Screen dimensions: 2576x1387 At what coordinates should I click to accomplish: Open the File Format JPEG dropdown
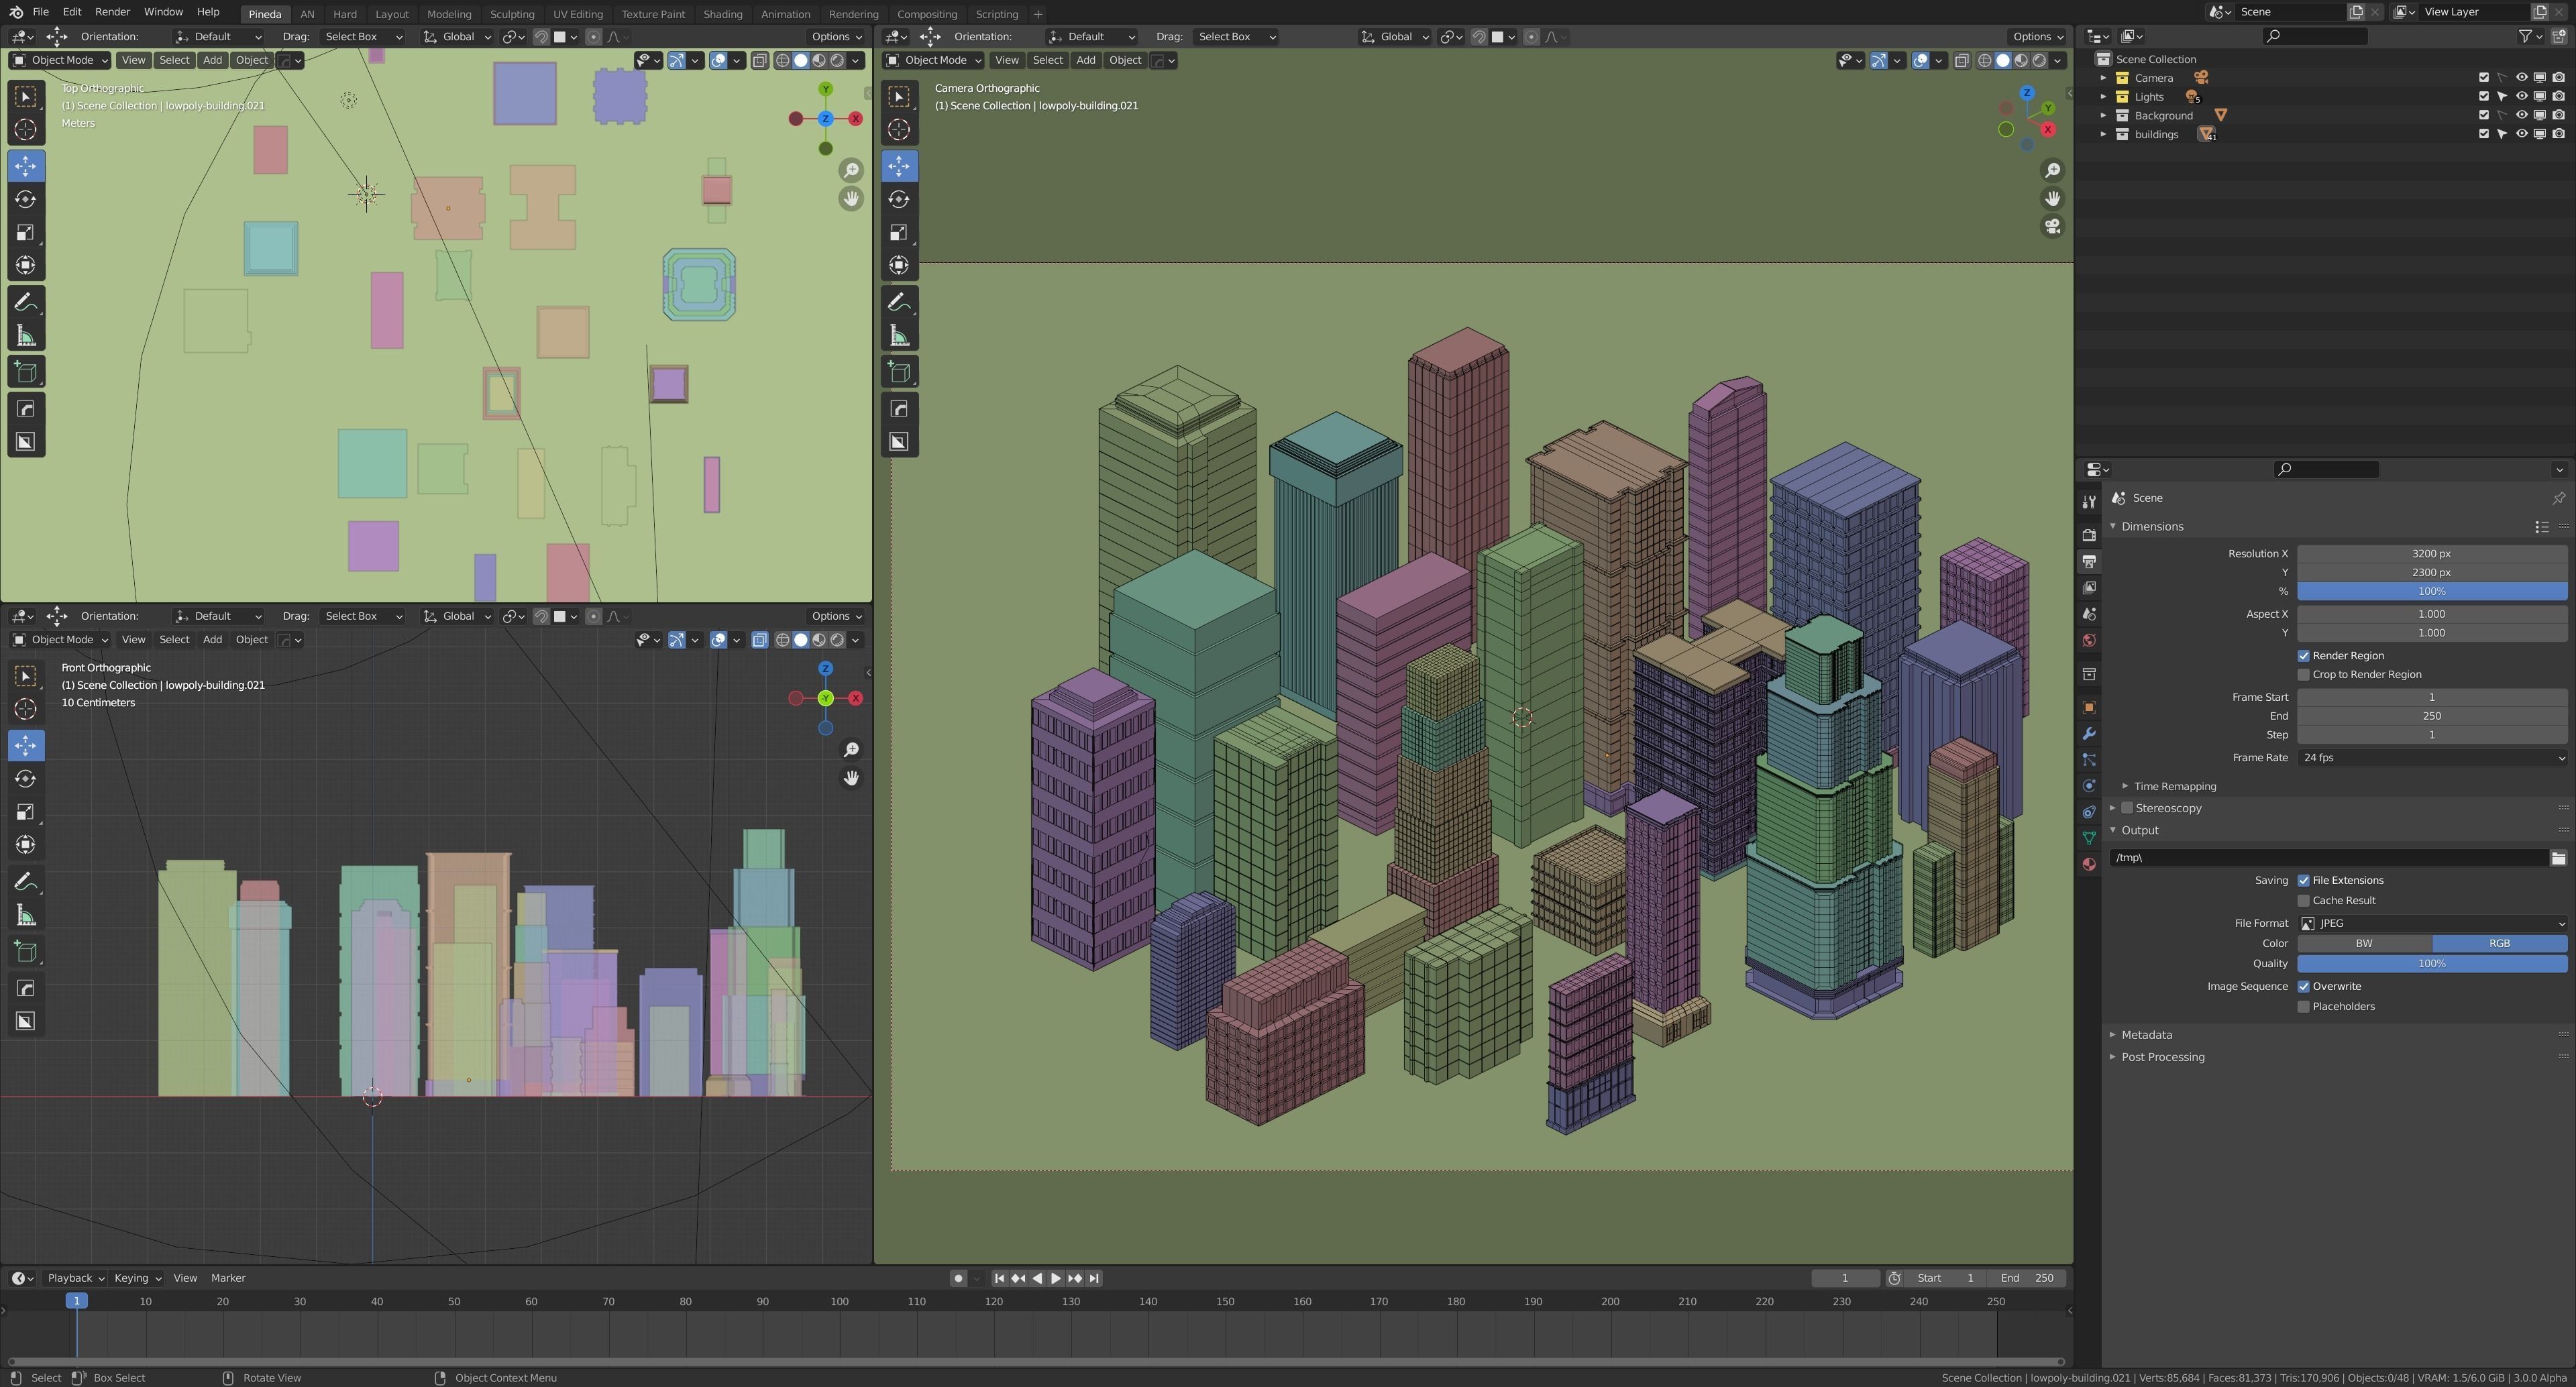(2432, 924)
